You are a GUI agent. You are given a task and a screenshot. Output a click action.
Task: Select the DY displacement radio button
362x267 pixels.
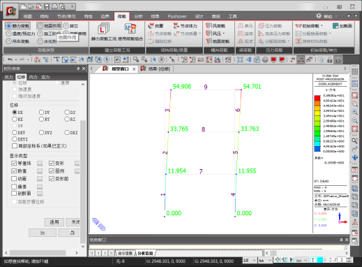pos(41,113)
